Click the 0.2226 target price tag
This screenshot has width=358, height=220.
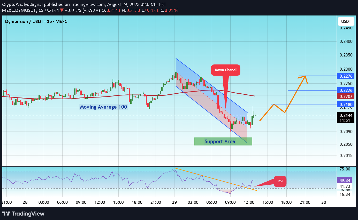click(x=346, y=90)
